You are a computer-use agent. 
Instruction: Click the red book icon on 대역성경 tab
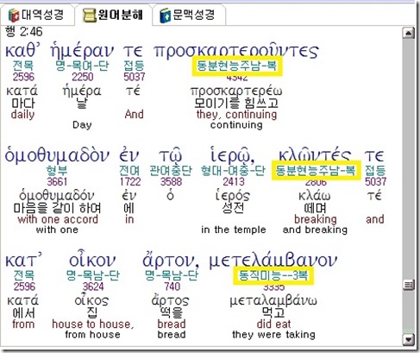pyautogui.click(x=14, y=16)
